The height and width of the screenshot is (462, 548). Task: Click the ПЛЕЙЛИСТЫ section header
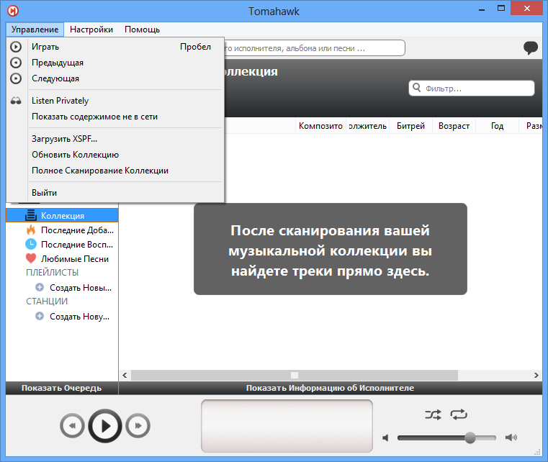tap(53, 273)
